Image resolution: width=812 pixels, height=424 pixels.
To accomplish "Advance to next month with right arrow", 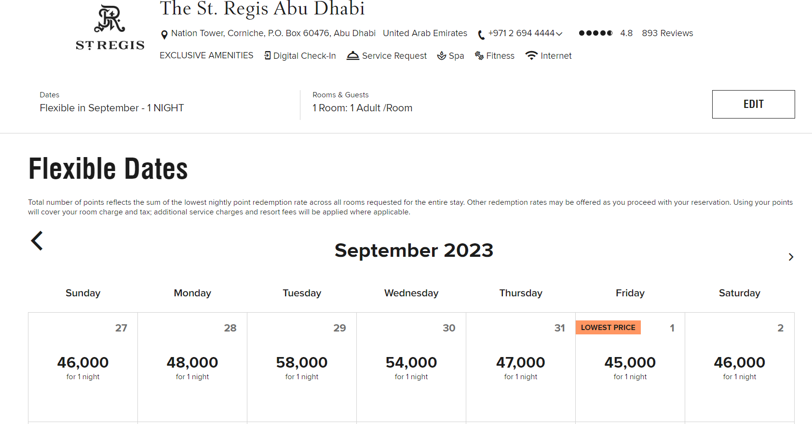I will (791, 257).
